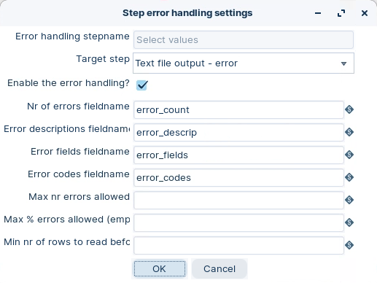Minimize the Step error handling settings dialog

pyautogui.click(x=318, y=13)
